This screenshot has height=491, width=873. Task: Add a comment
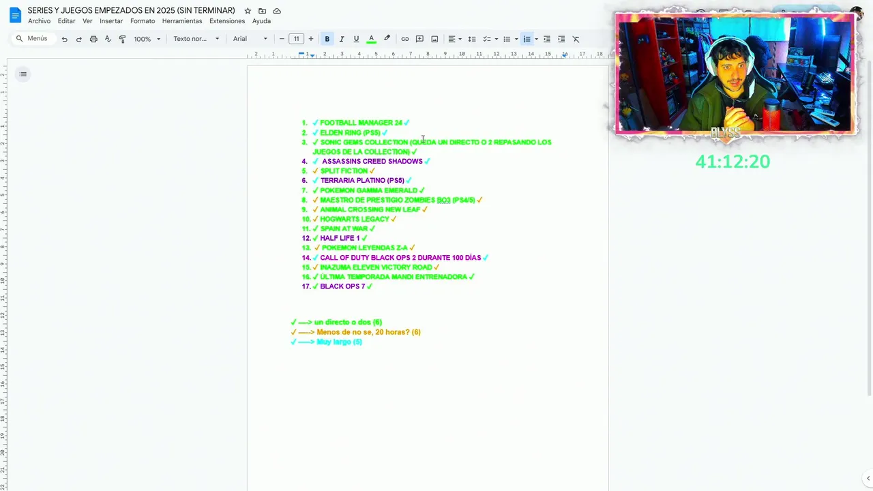(419, 39)
